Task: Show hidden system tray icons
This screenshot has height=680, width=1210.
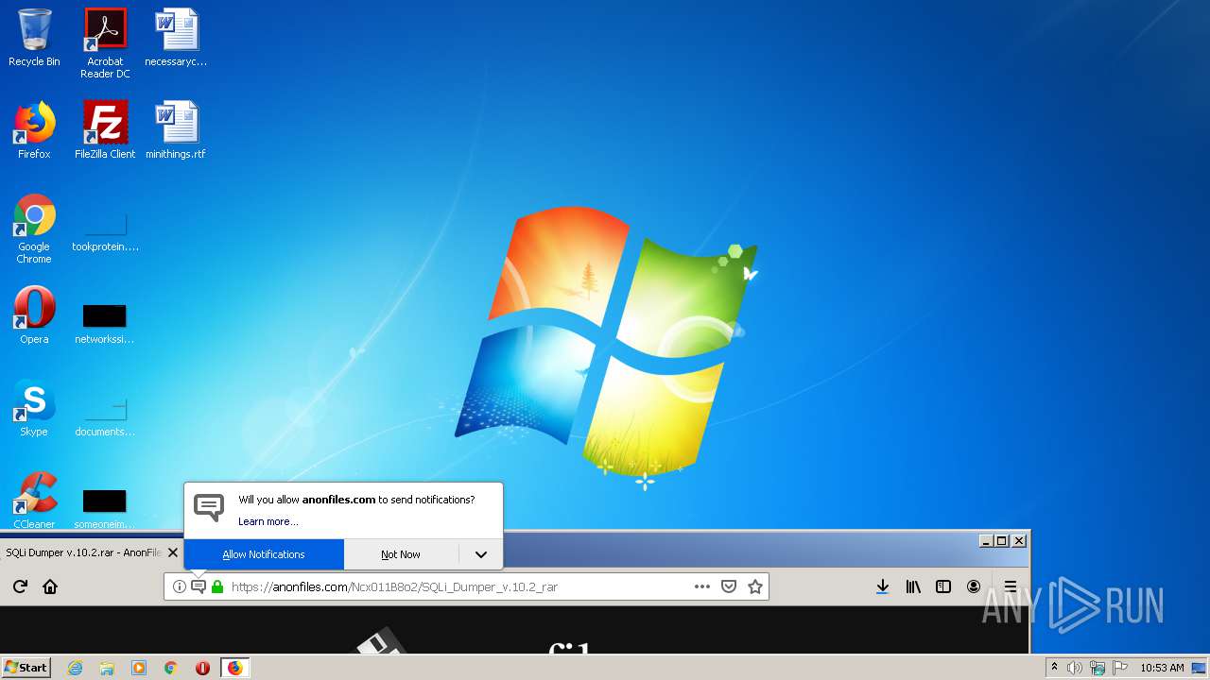Action: click(1054, 668)
